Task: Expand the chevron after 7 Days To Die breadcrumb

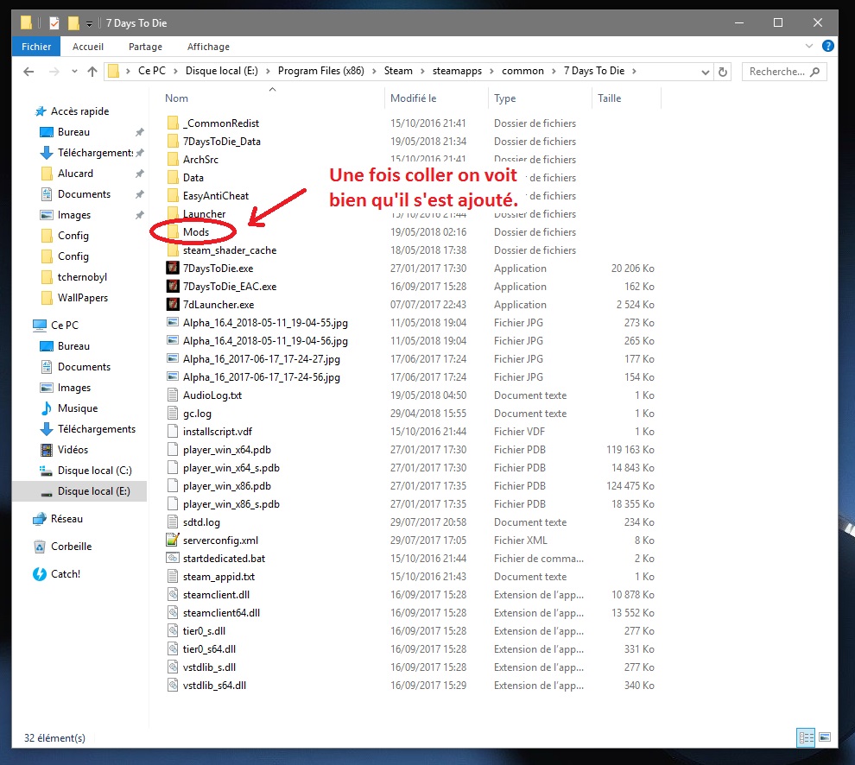Action: pos(634,72)
